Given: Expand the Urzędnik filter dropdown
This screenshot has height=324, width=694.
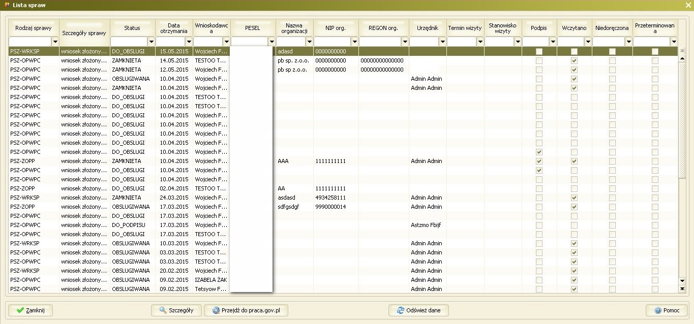Looking at the screenshot, I should click(x=442, y=42).
